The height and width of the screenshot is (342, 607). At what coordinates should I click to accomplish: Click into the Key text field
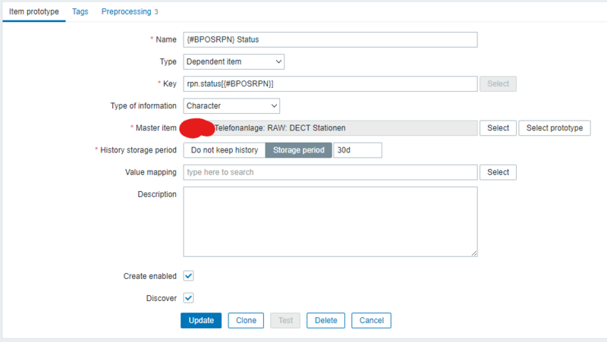coord(330,83)
